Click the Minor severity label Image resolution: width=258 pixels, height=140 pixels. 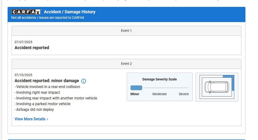point(135,94)
